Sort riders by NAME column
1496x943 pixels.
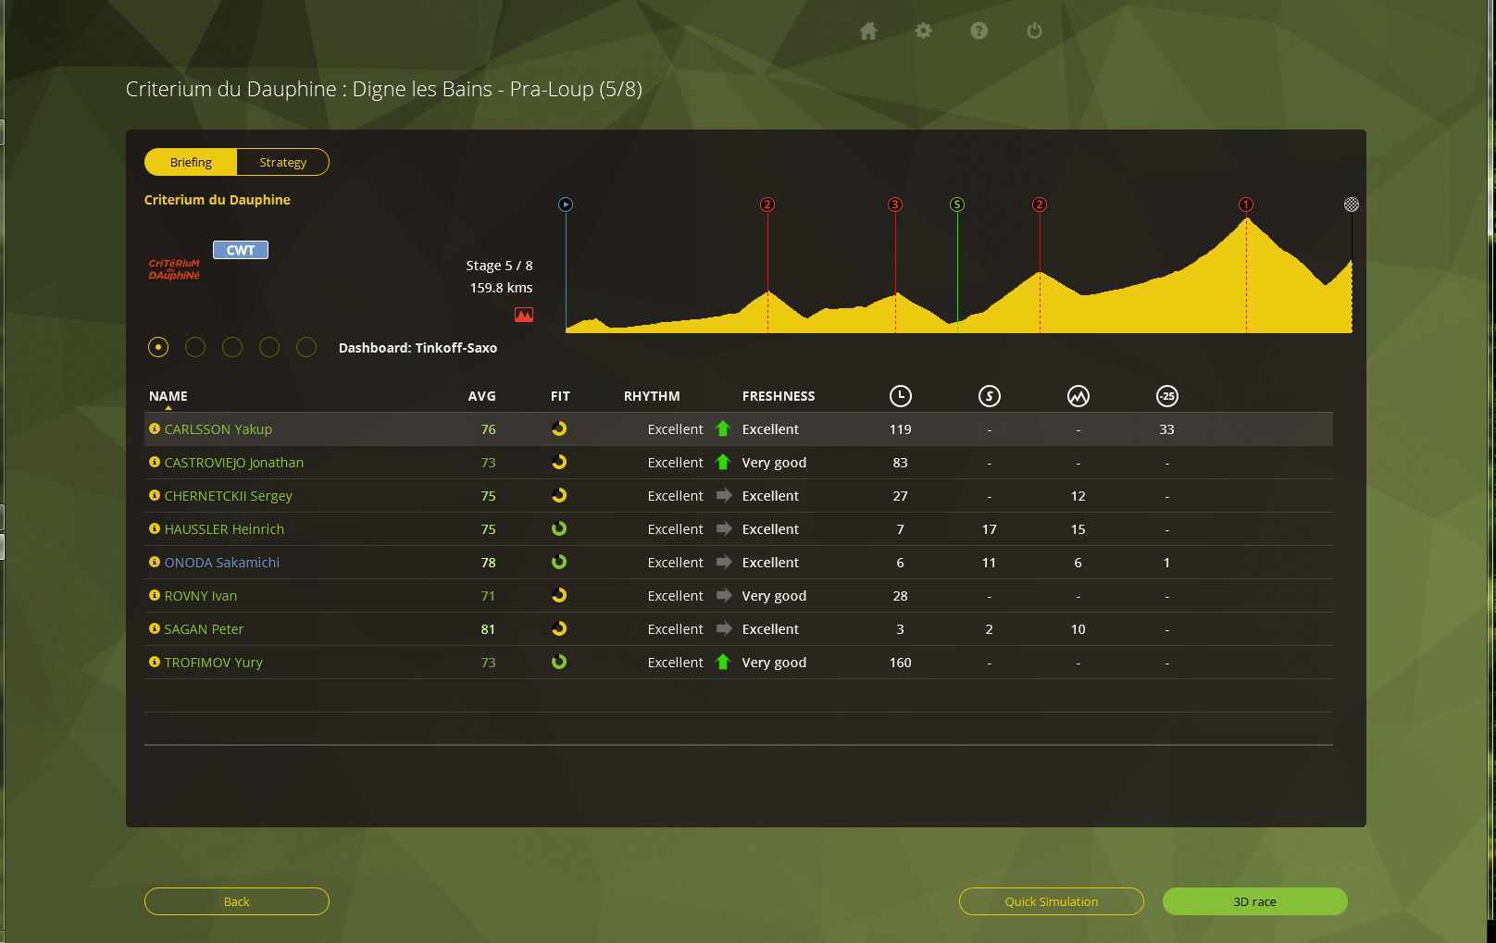coord(168,396)
